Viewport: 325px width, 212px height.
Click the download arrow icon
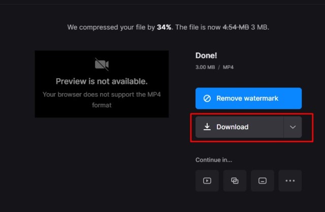point(207,127)
